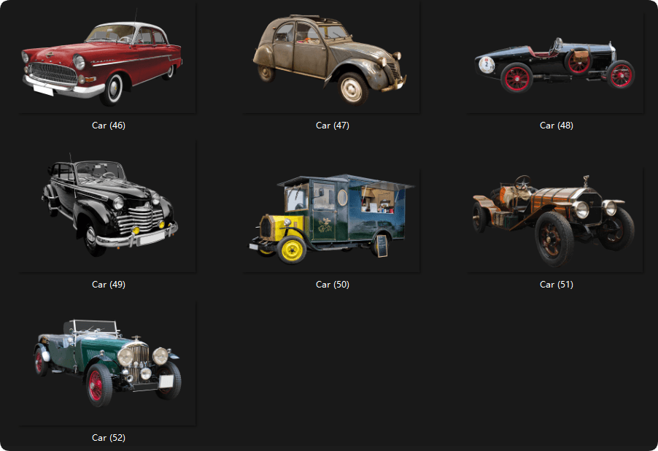This screenshot has height=451, width=658.
Task: Click the "Car (46)" text label
Action: click(x=109, y=126)
